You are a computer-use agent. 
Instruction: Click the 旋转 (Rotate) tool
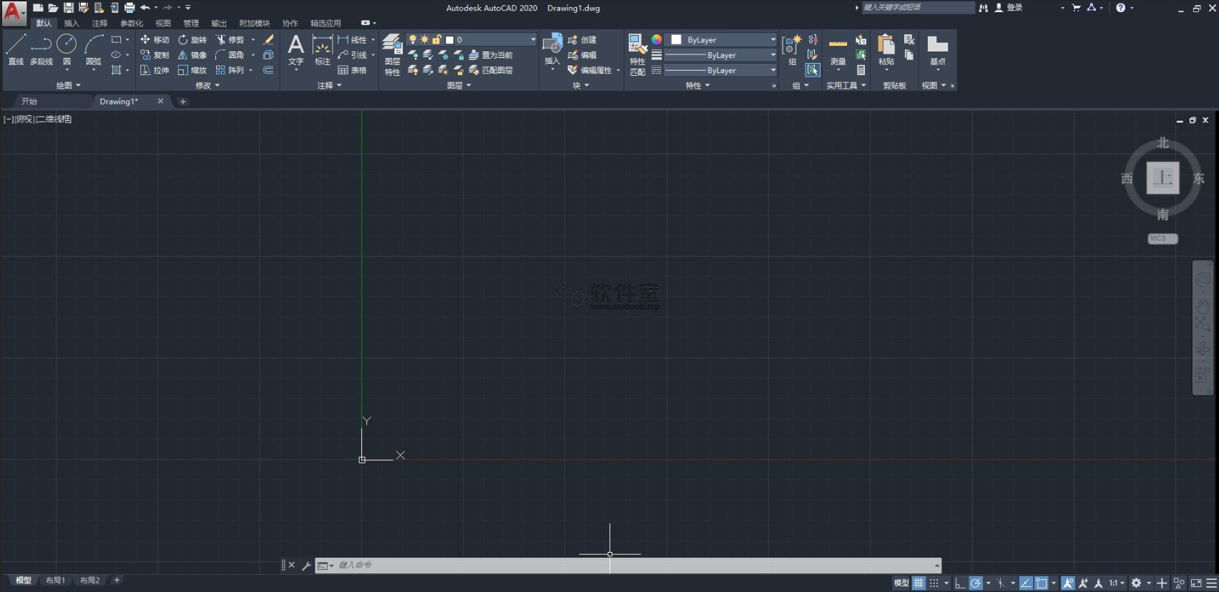[192, 40]
